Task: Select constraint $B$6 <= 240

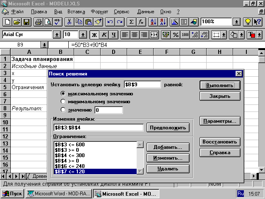Action: point(95,166)
